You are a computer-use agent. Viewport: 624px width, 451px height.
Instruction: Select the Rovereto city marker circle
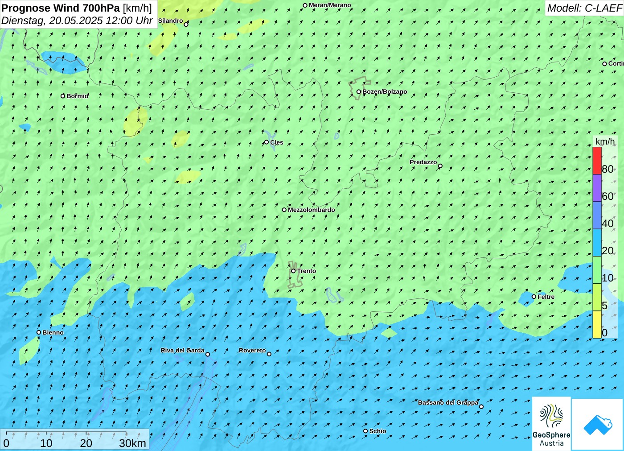pyautogui.click(x=269, y=354)
